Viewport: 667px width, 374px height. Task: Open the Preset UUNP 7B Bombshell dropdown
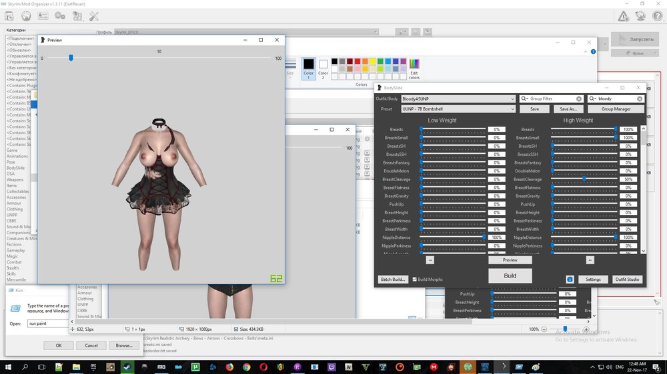tap(458, 109)
